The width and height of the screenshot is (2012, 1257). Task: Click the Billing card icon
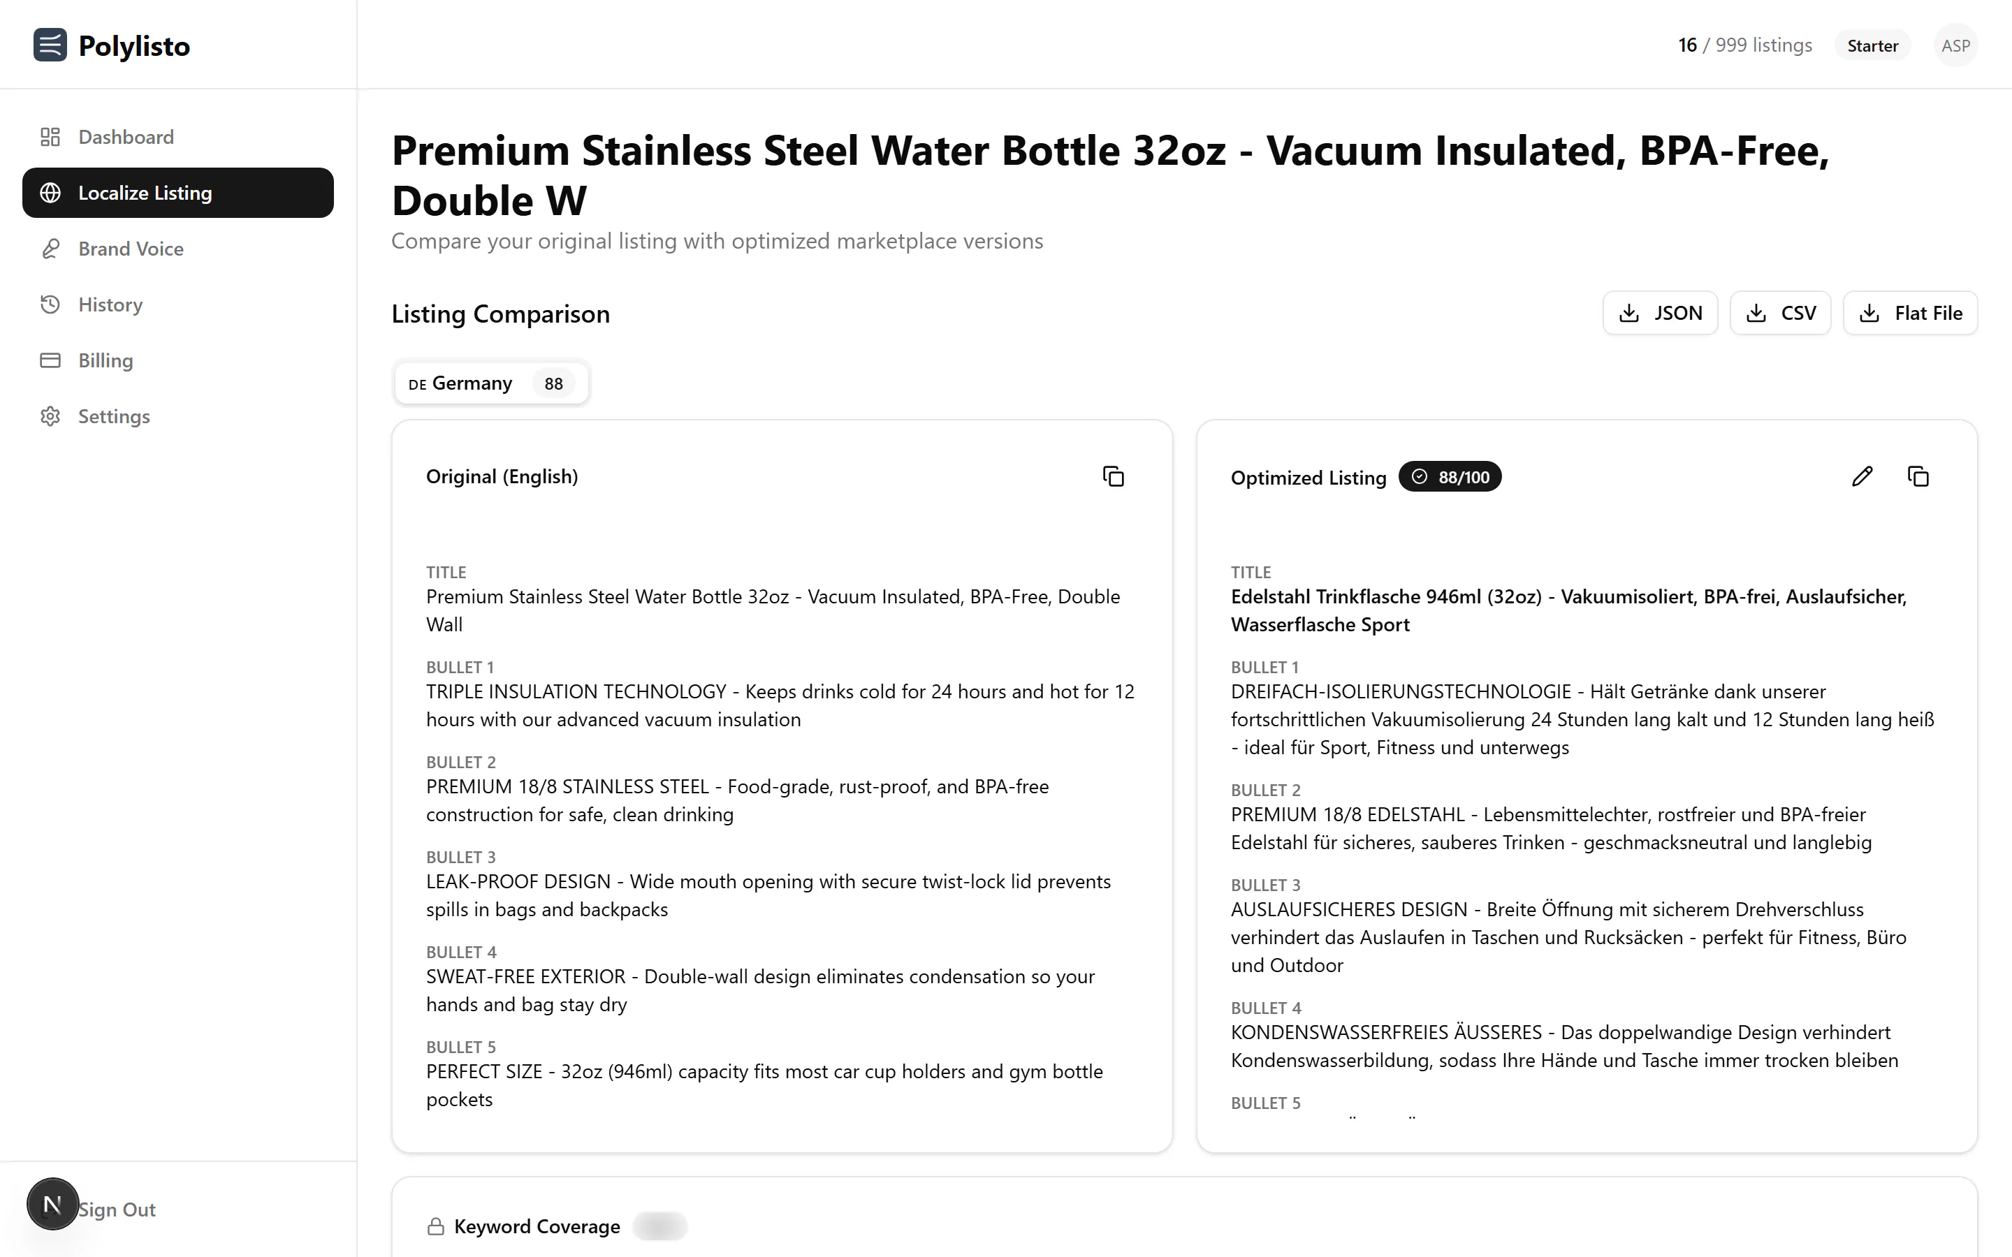click(x=50, y=360)
